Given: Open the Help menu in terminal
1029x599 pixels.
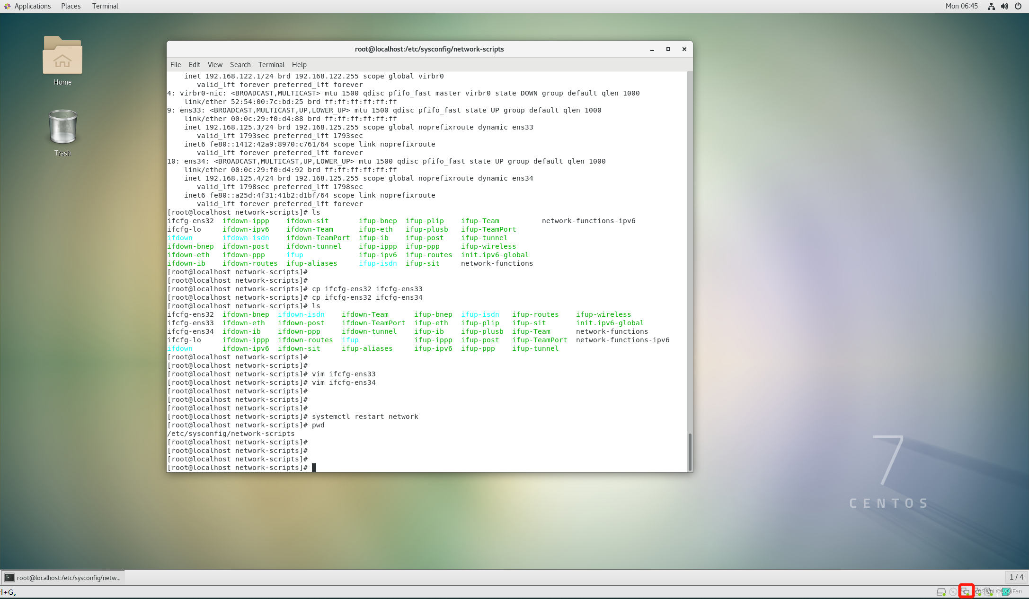Looking at the screenshot, I should coord(300,64).
